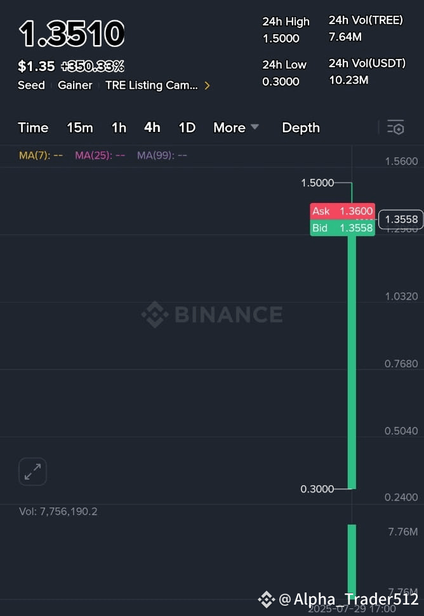424x616 pixels.
Task: Open the Time line chart view
Action: [33, 128]
